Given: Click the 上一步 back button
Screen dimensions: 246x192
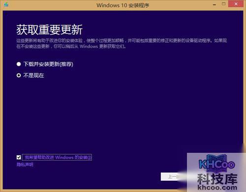Looking at the screenshot, I should coord(172,177).
